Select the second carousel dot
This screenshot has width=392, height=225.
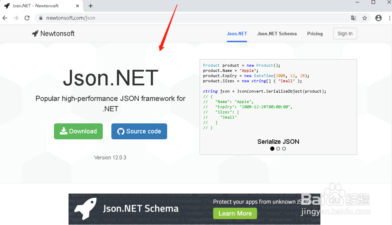point(278,149)
